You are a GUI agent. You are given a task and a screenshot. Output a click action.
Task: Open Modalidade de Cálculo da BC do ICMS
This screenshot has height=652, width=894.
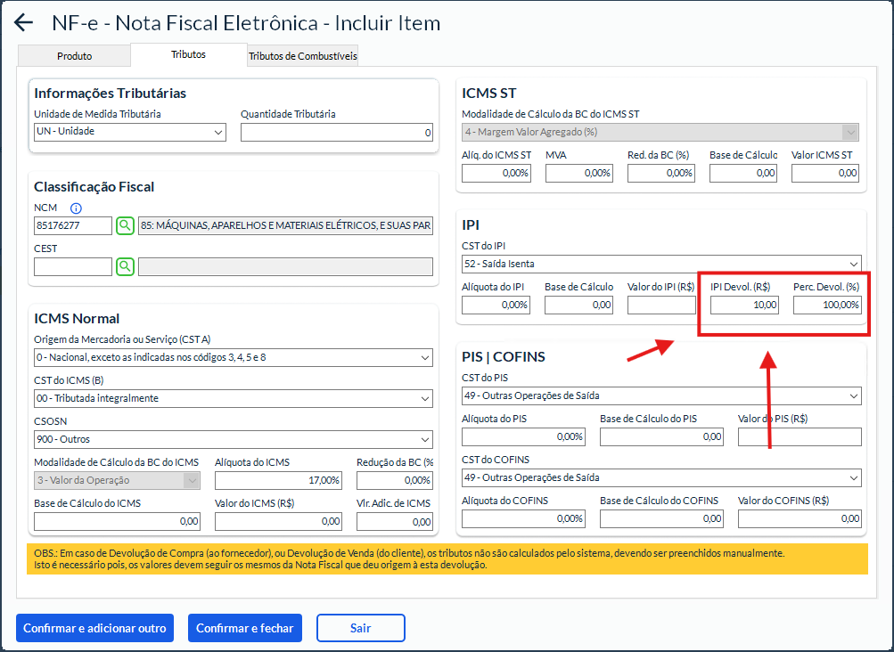pos(117,480)
